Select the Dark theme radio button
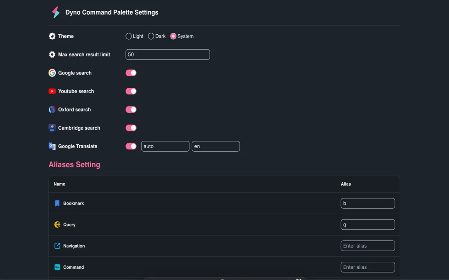This screenshot has height=280, width=449. click(x=151, y=36)
